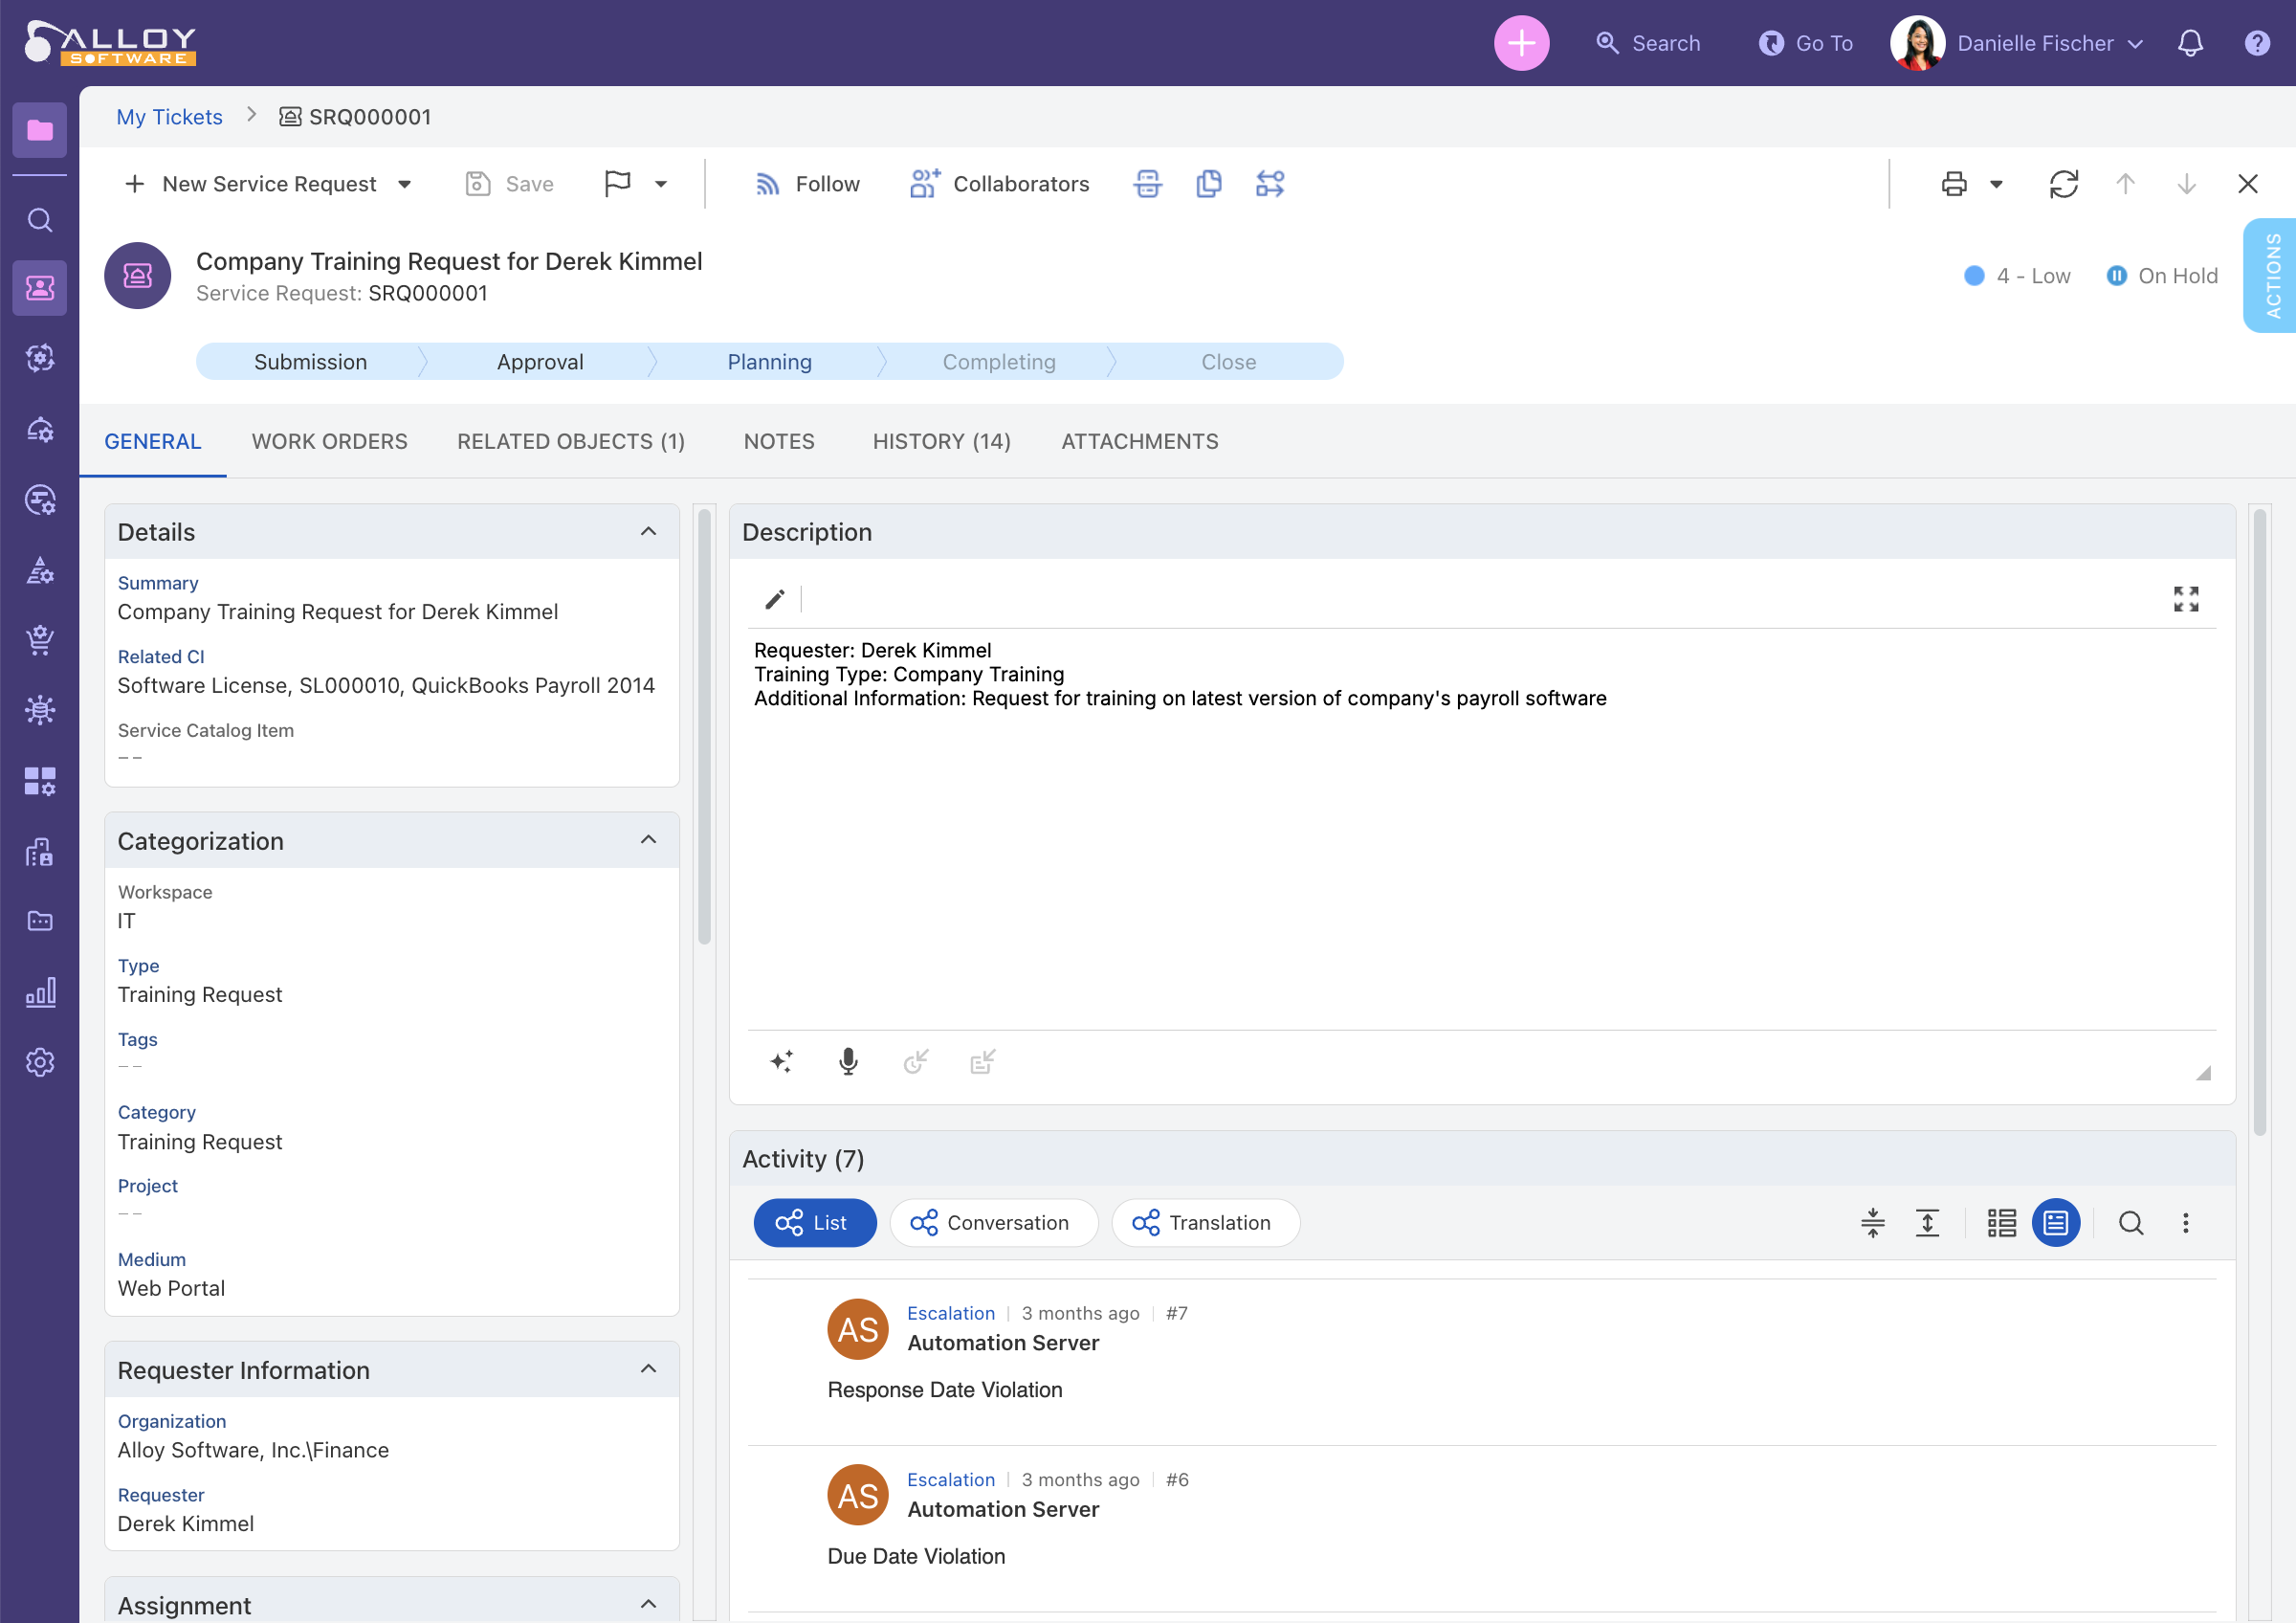The width and height of the screenshot is (2296, 1623).
Task: Toggle the Translation activity filter
Action: click(x=1205, y=1222)
